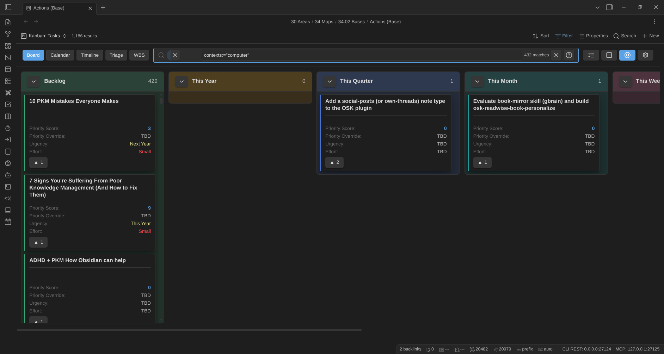The height and width of the screenshot is (354, 664).
Task: Click the magnifier icon in the search bar
Action: point(161,55)
